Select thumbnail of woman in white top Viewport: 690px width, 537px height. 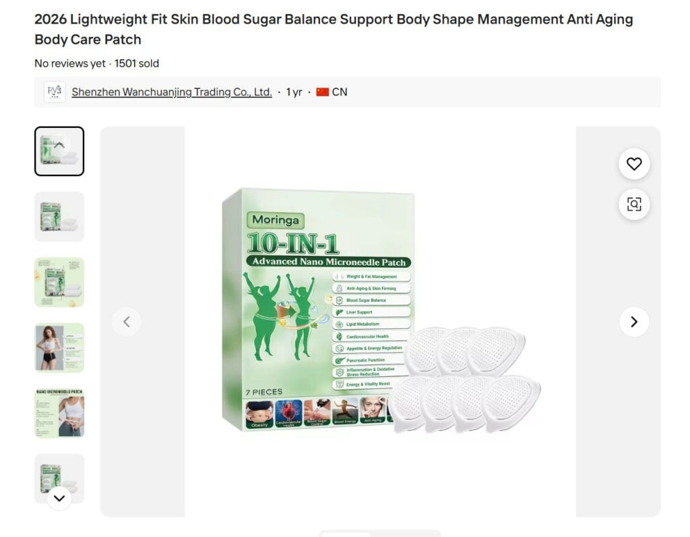(59, 348)
